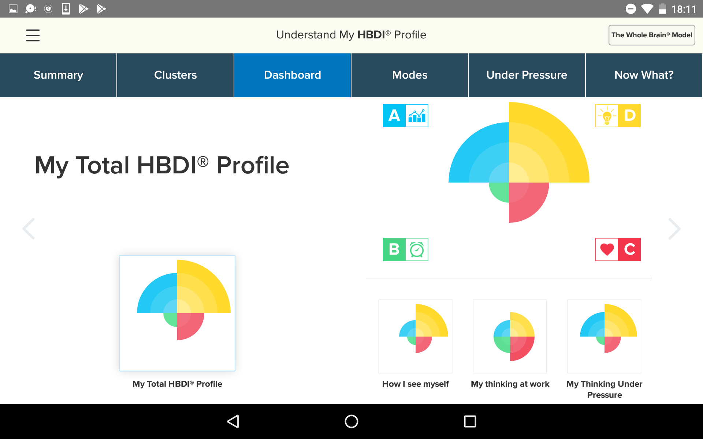The width and height of the screenshot is (703, 439).
Task: Open My Thinking Under Pressure thumbnail
Action: pos(605,336)
